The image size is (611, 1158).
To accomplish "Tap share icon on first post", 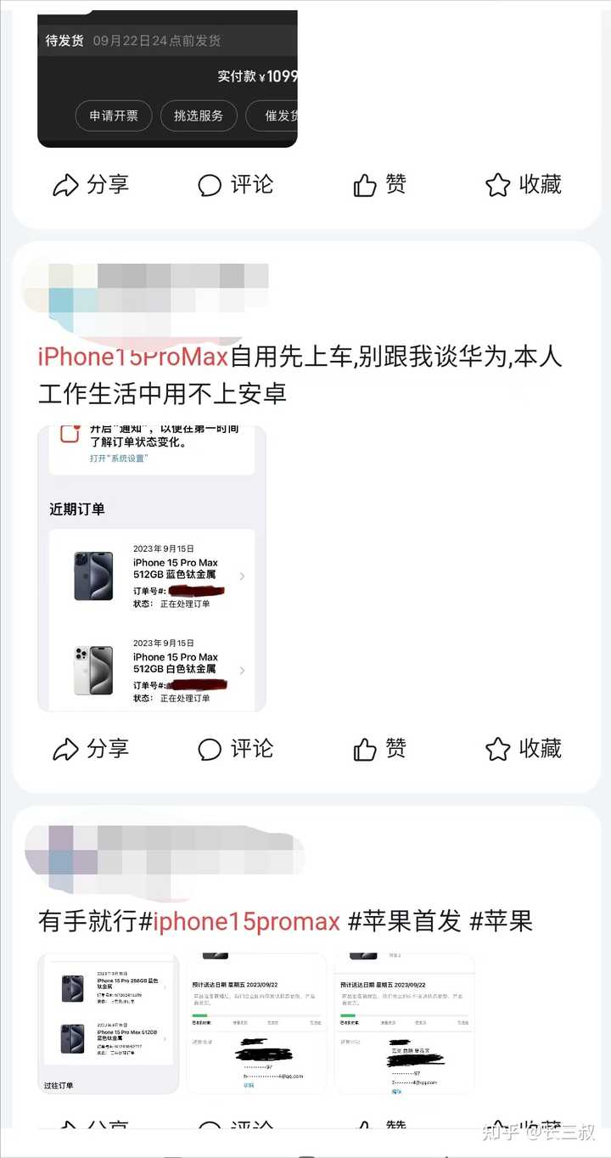I will [x=91, y=185].
